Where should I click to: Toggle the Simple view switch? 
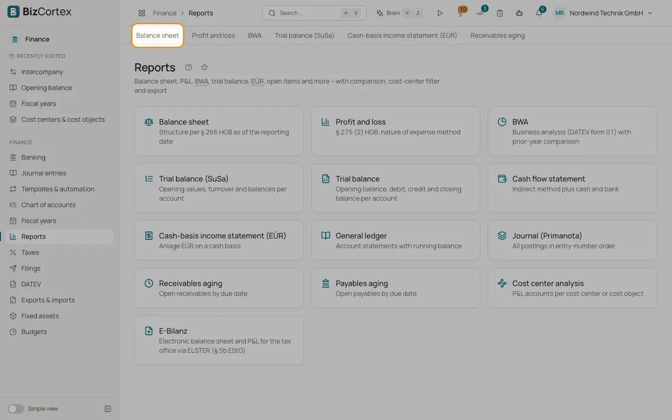[15, 409]
